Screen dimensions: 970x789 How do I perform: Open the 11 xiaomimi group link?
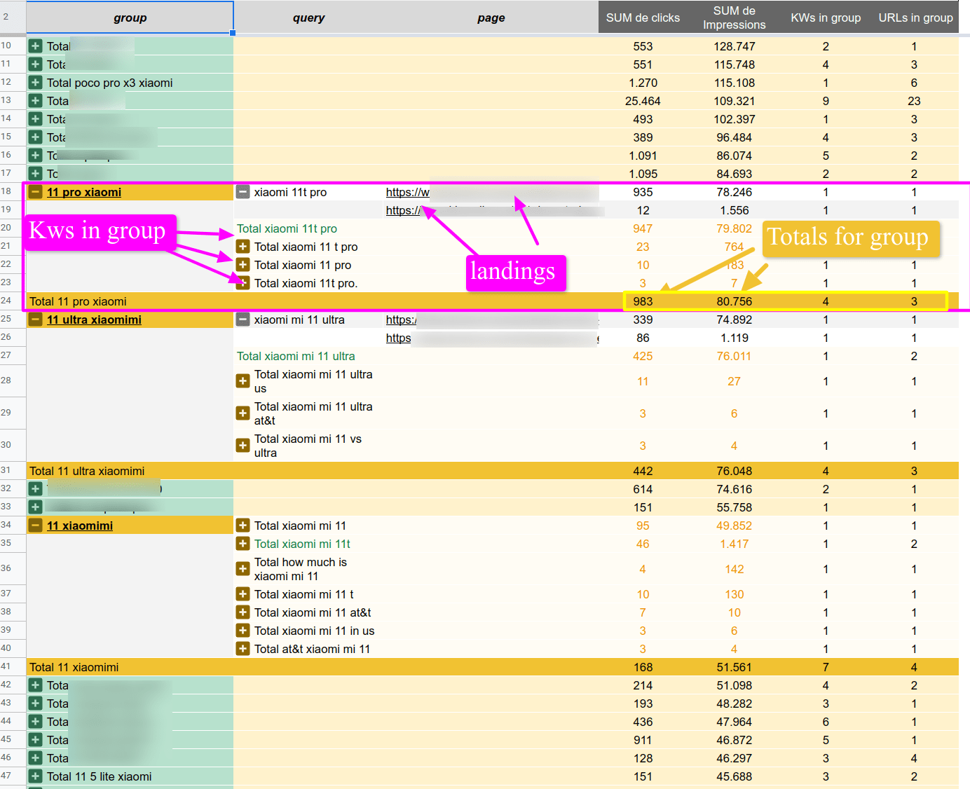80,526
